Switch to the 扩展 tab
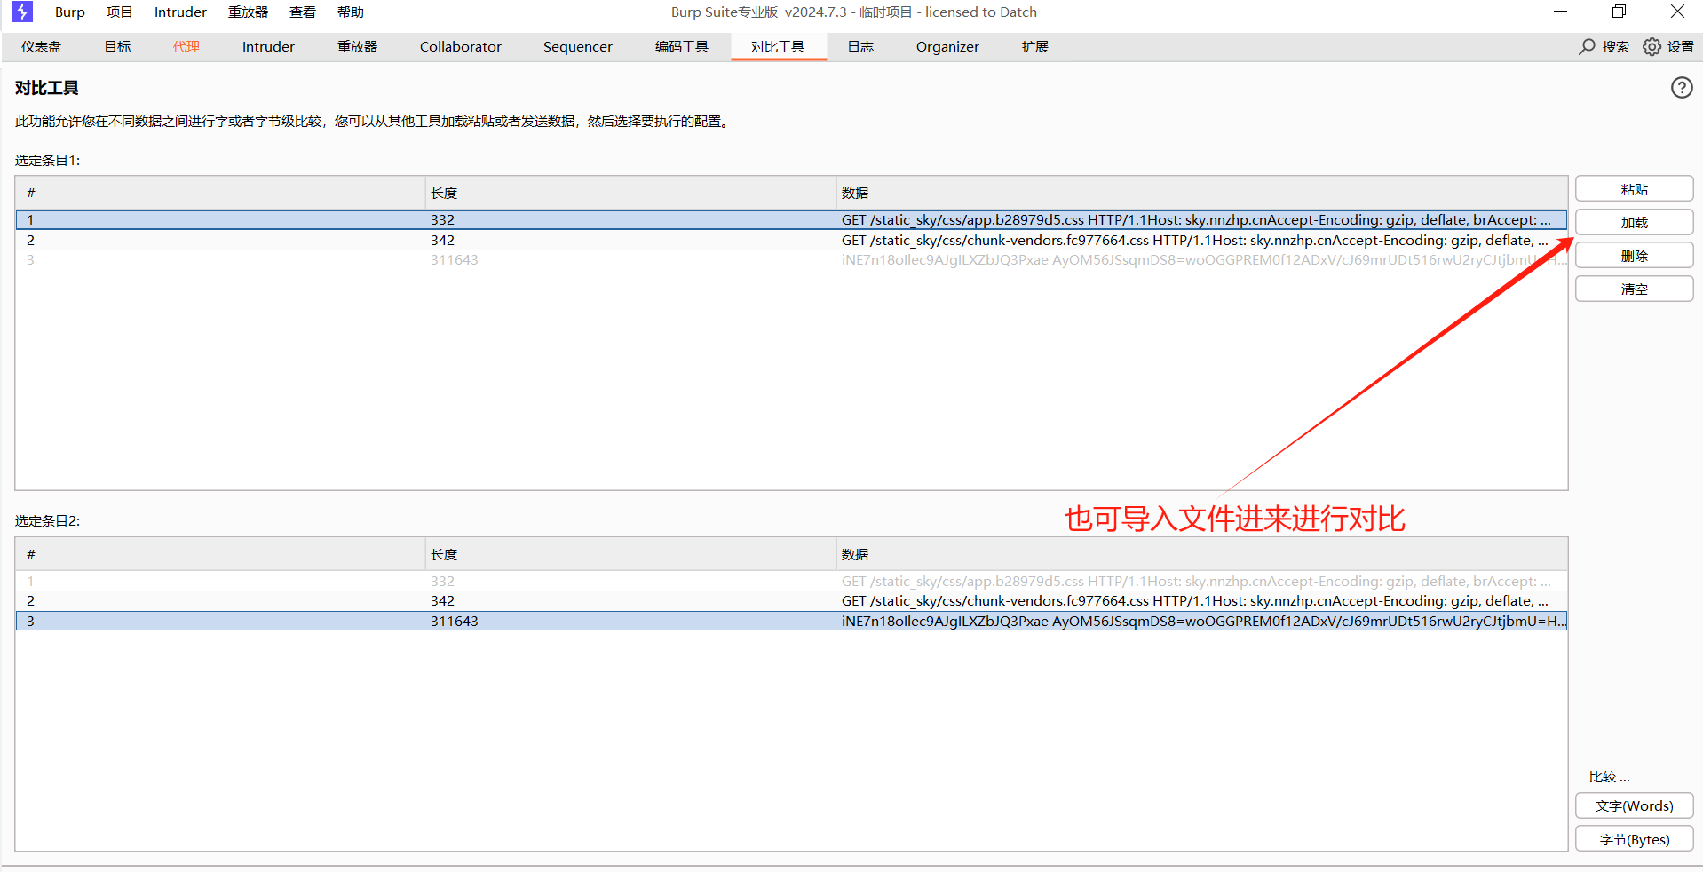Image resolution: width=1703 pixels, height=872 pixels. point(1035,47)
